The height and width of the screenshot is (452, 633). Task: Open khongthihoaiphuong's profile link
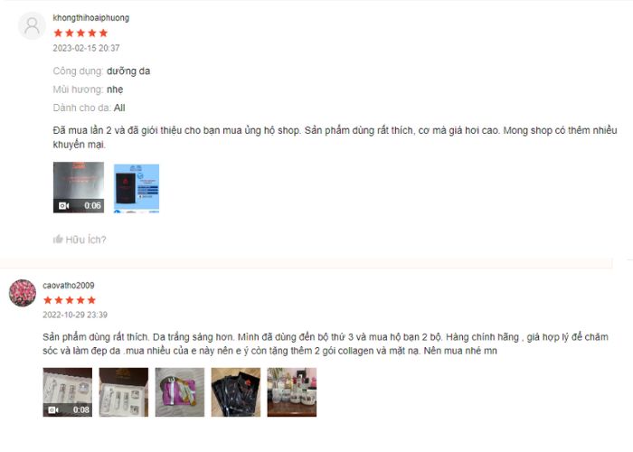(90, 18)
